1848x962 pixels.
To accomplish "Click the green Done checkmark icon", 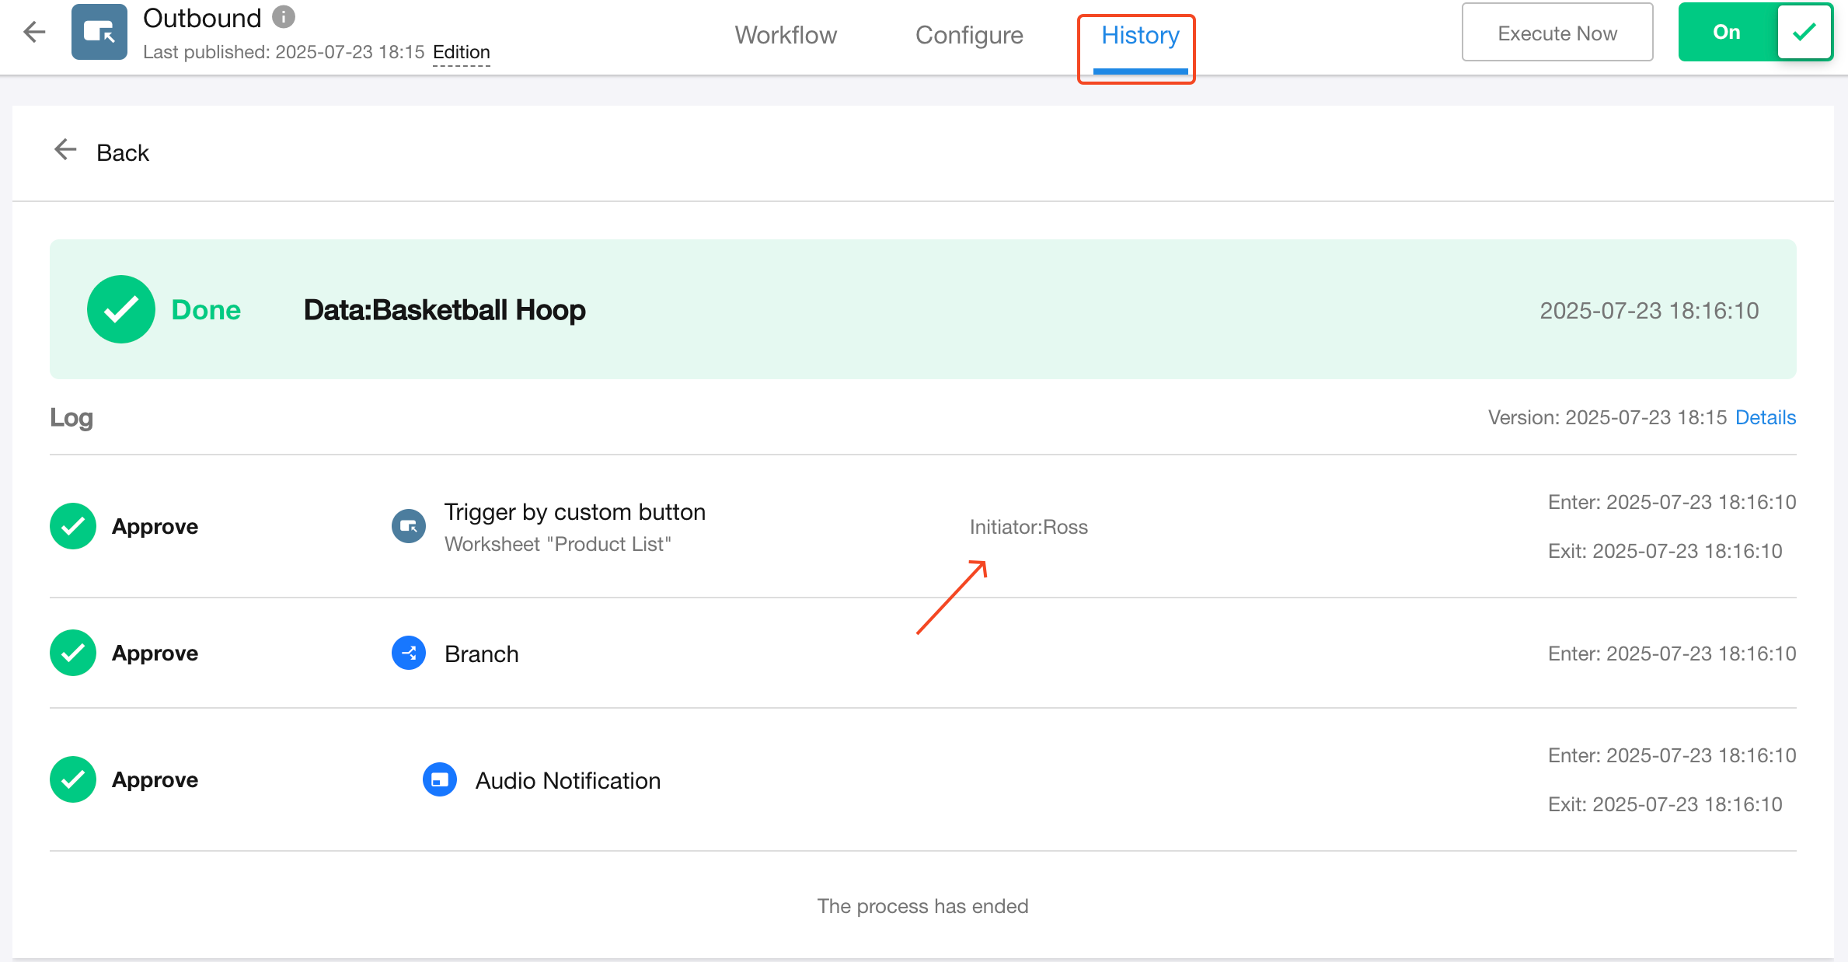I will [x=121, y=309].
